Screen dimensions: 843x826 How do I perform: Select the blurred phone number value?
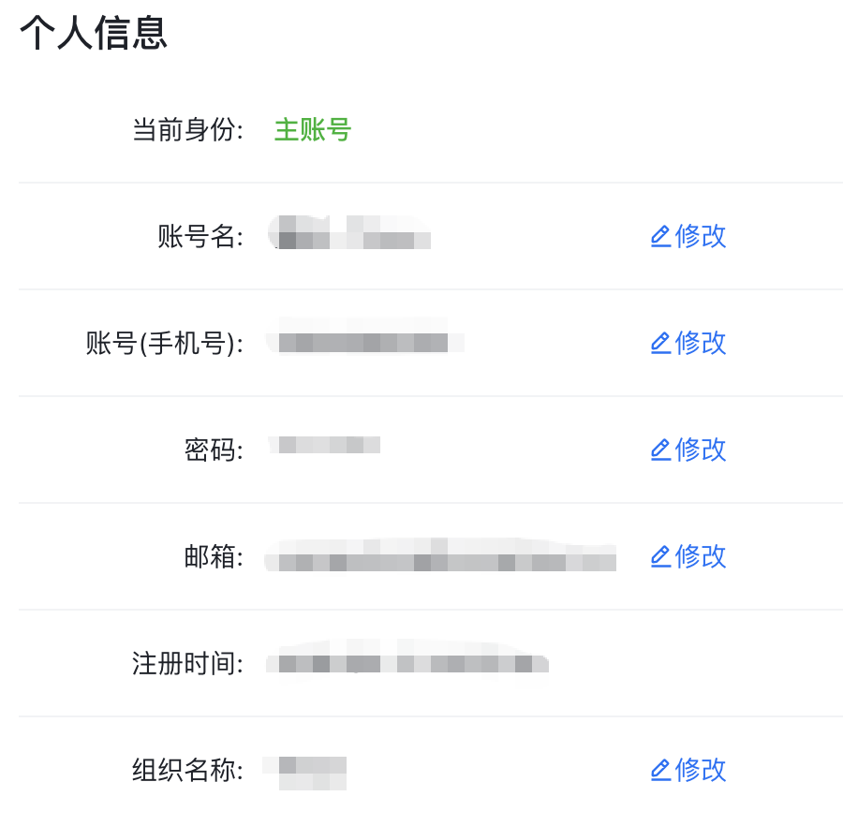[363, 341]
